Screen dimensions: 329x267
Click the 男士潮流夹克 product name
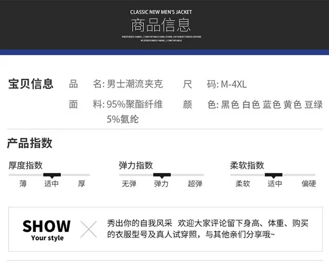135,84
